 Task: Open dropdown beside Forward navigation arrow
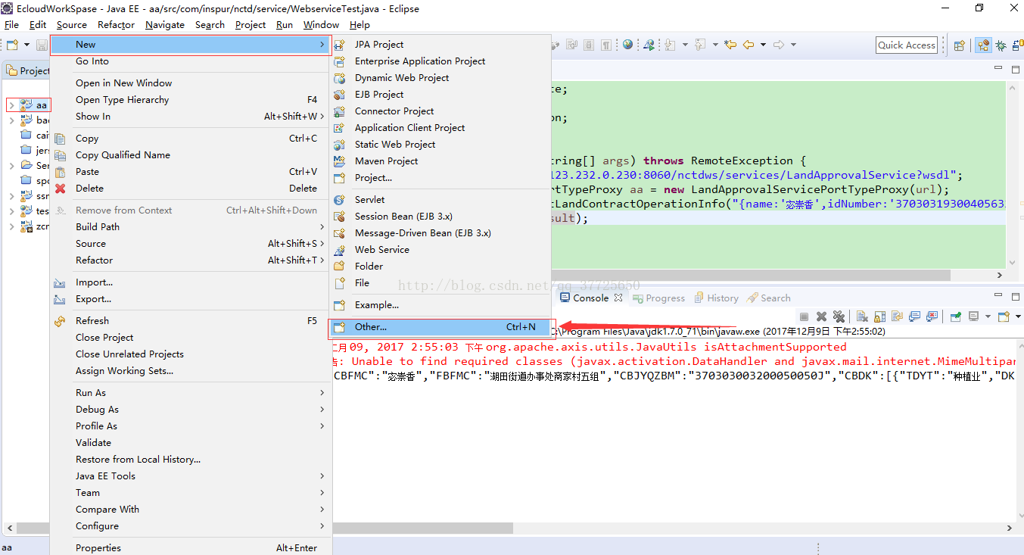[793, 45]
